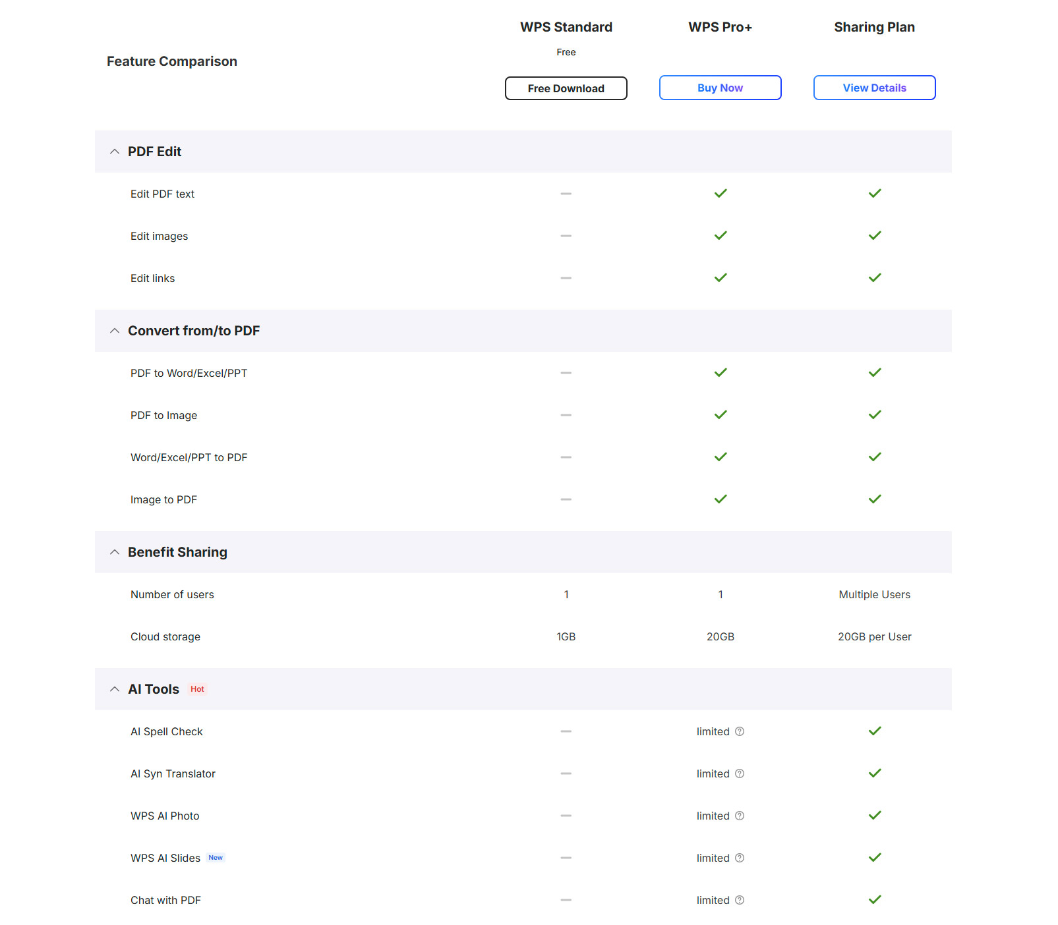Click the Multiple Users value
The image size is (1058, 925).
pyautogui.click(x=875, y=594)
